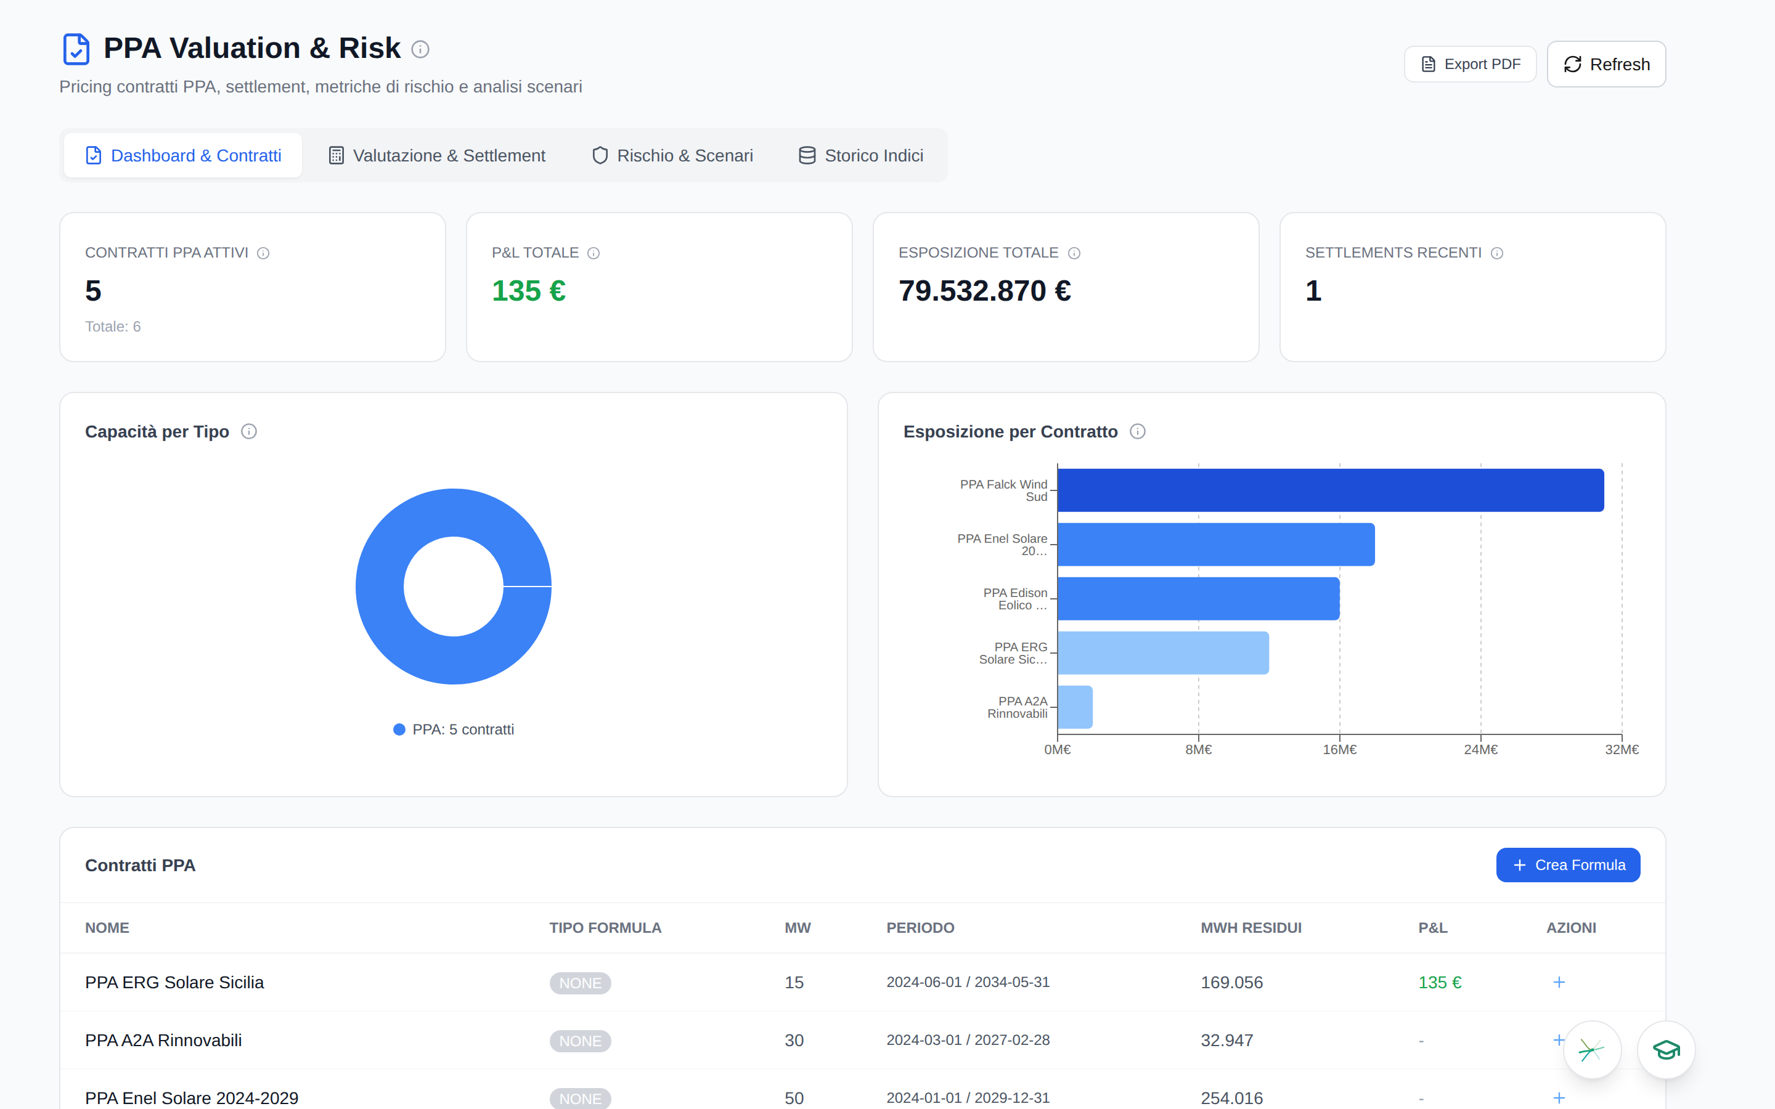The height and width of the screenshot is (1109, 1775).
Task: Show info for Contratti PPA Attivi
Action: (263, 253)
